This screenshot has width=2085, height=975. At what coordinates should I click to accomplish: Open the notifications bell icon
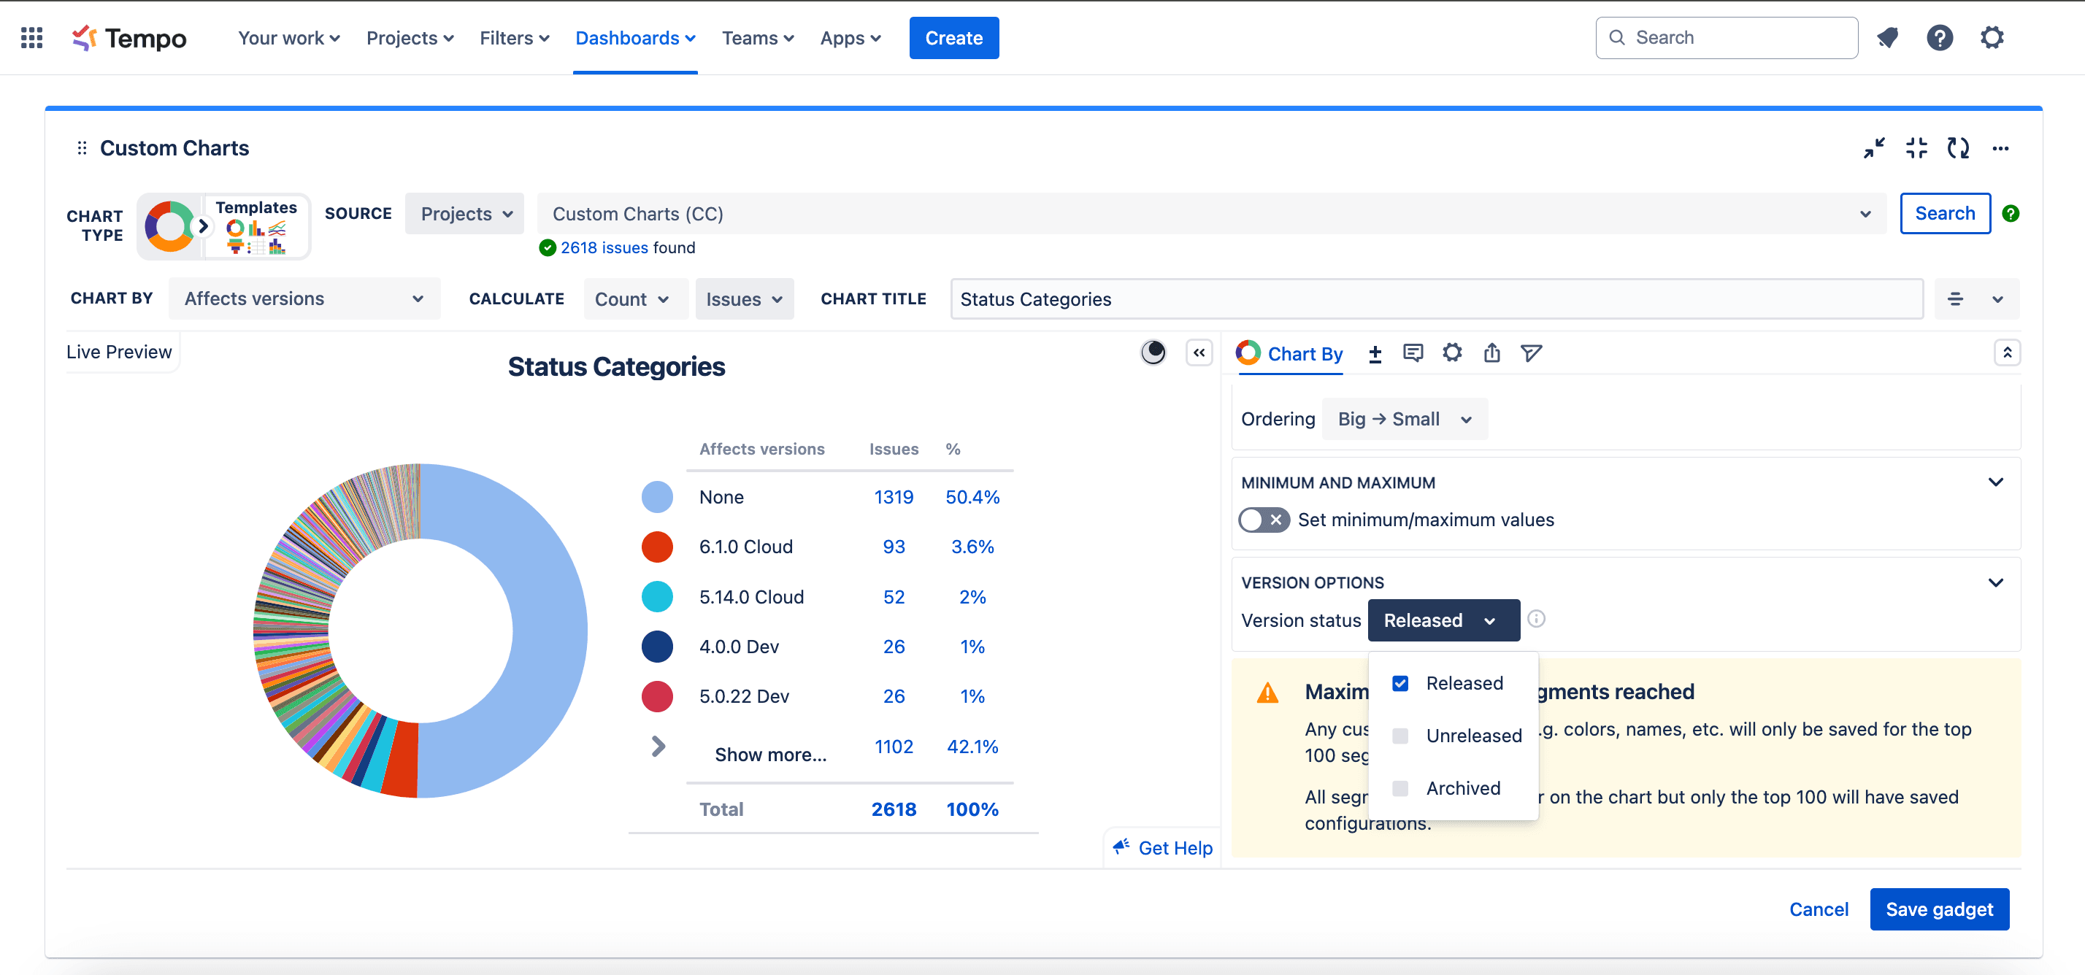1887,38
